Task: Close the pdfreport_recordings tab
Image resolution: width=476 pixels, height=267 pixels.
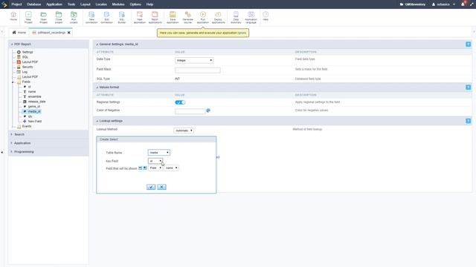Action: point(69,33)
